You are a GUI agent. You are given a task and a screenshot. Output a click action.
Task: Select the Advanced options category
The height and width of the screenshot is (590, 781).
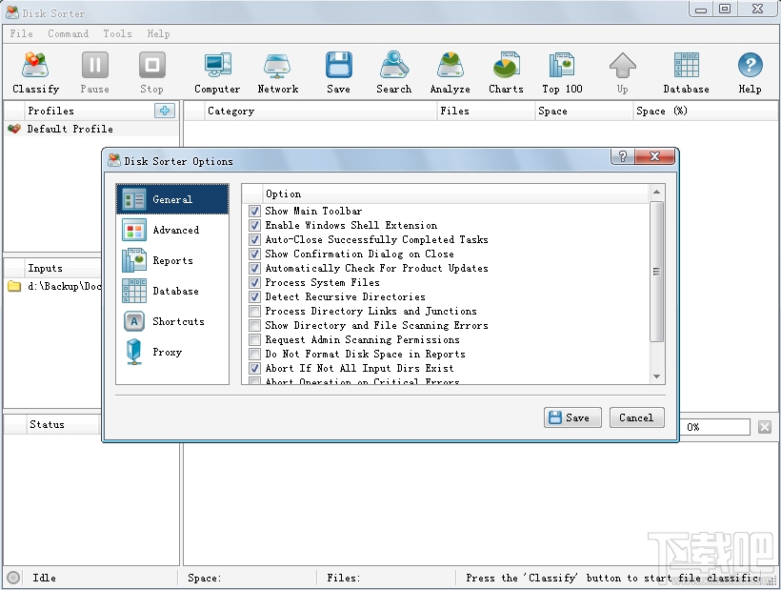click(x=172, y=230)
